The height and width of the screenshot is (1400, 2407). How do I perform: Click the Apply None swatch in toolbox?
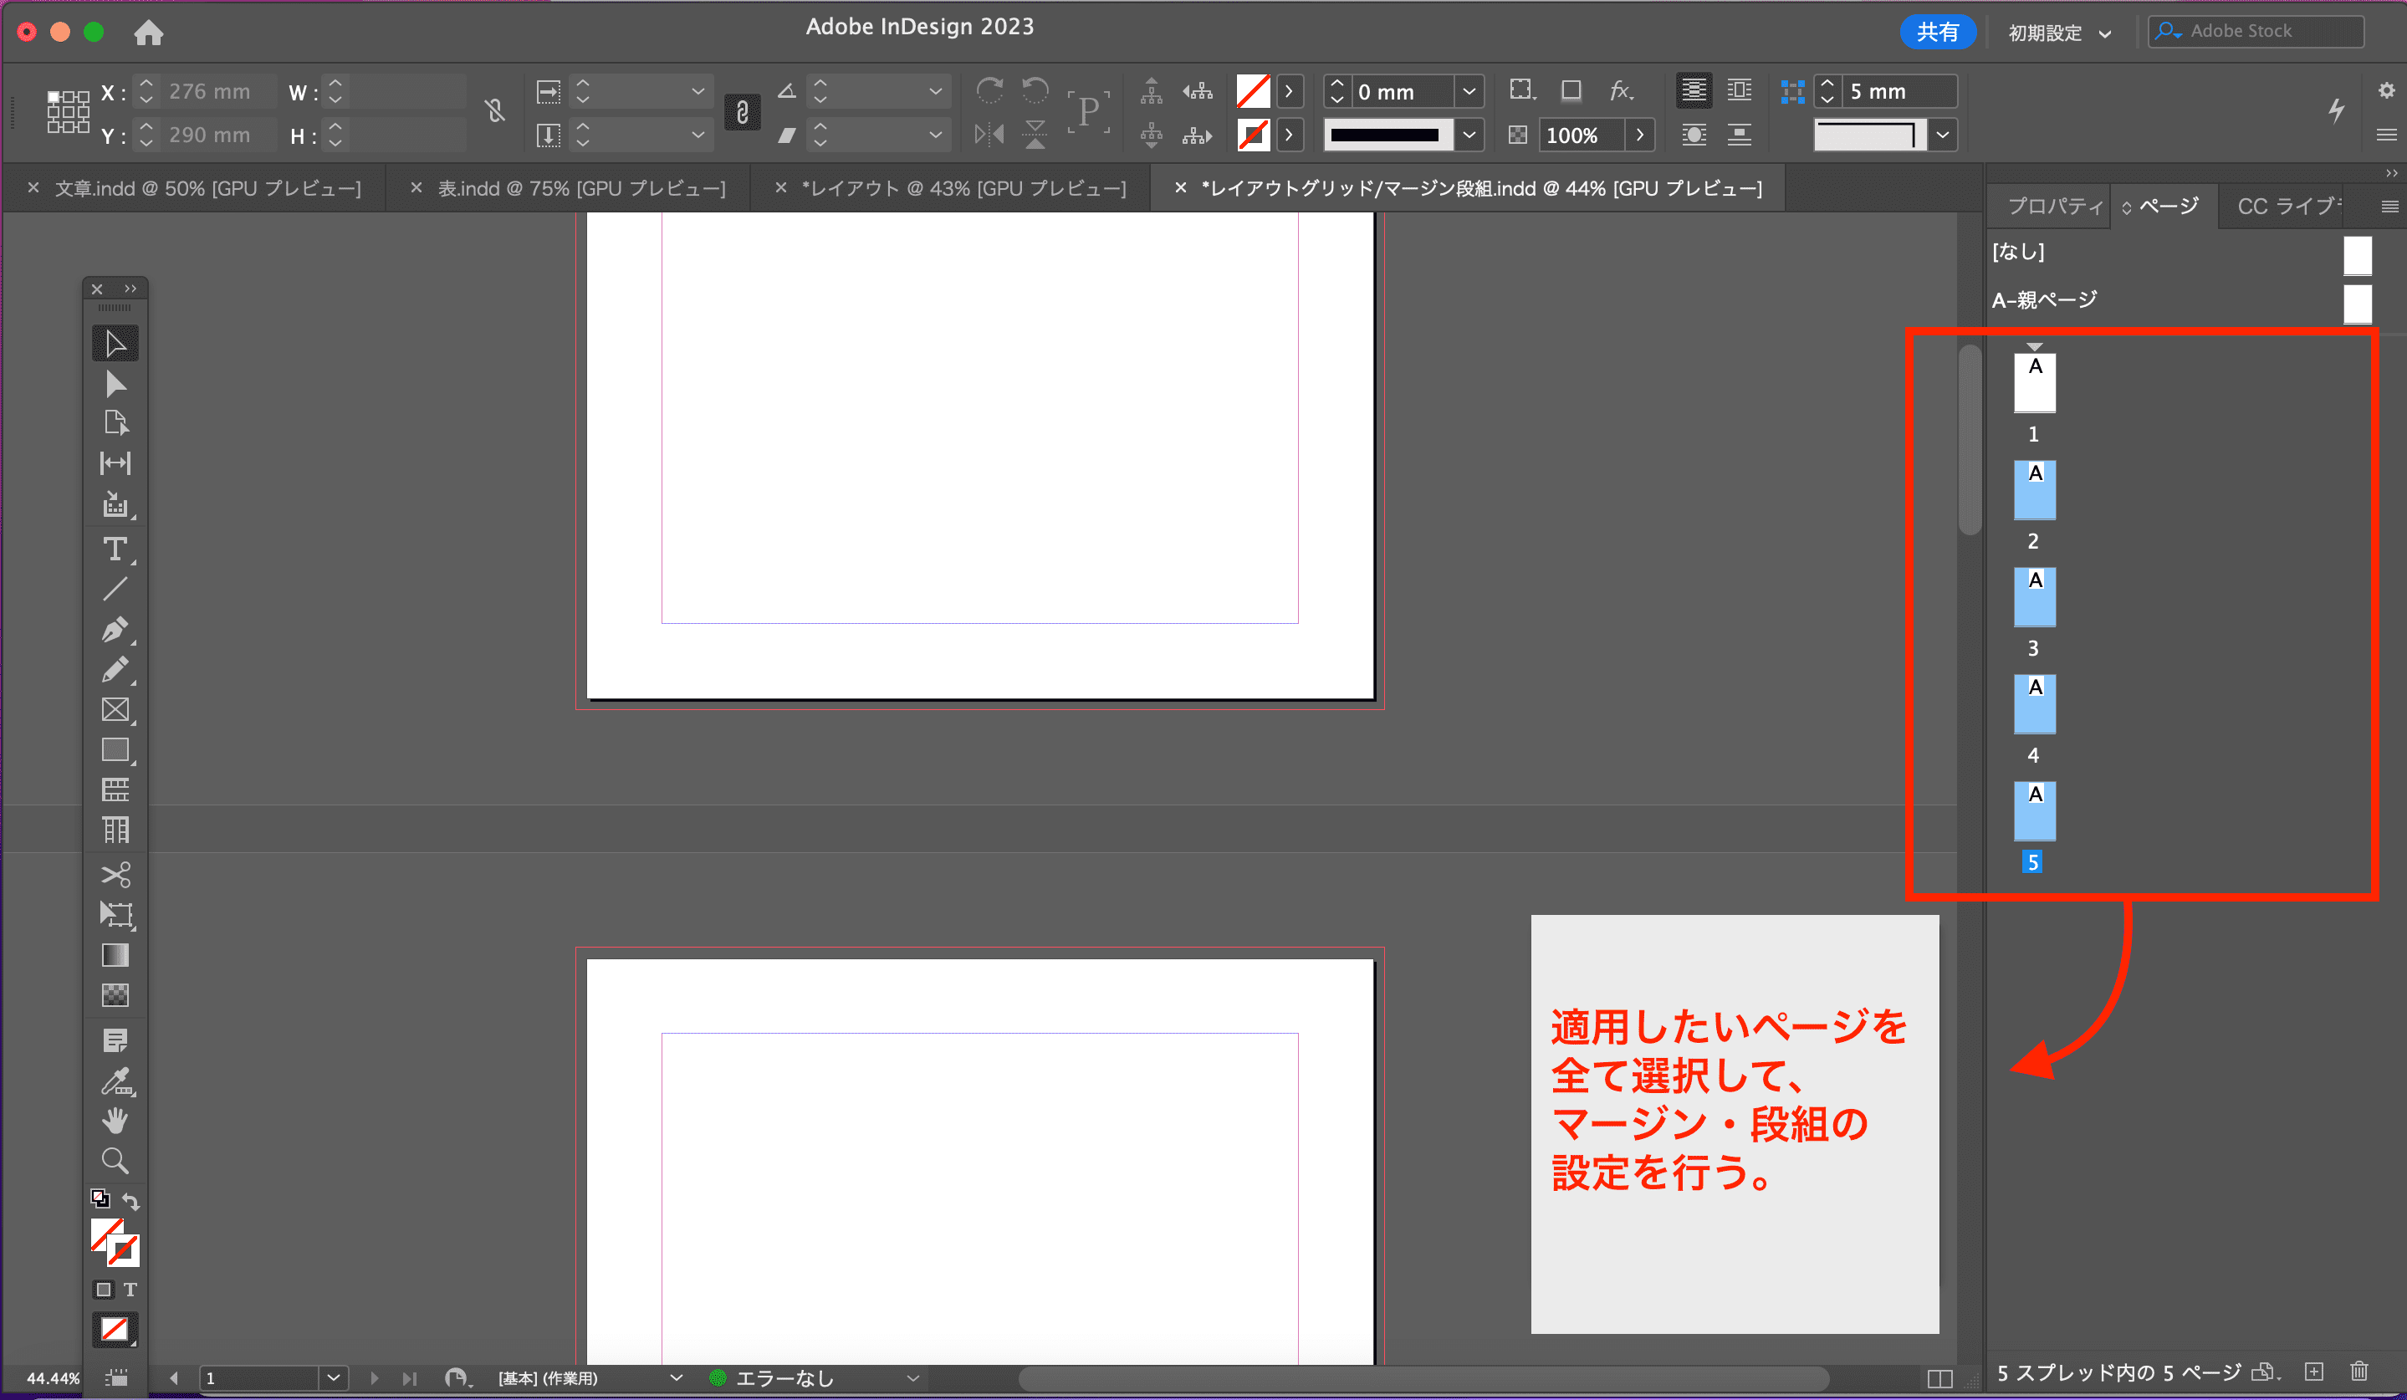click(115, 1330)
